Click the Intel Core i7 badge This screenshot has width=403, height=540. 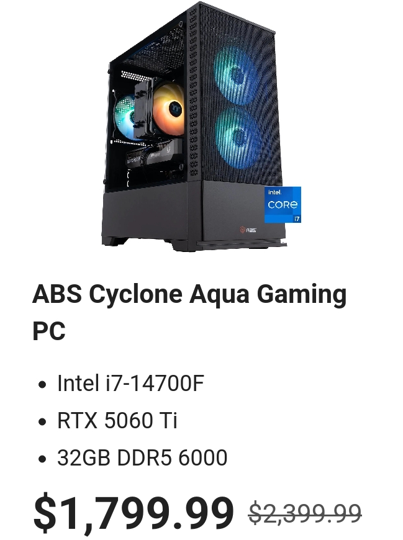(283, 205)
